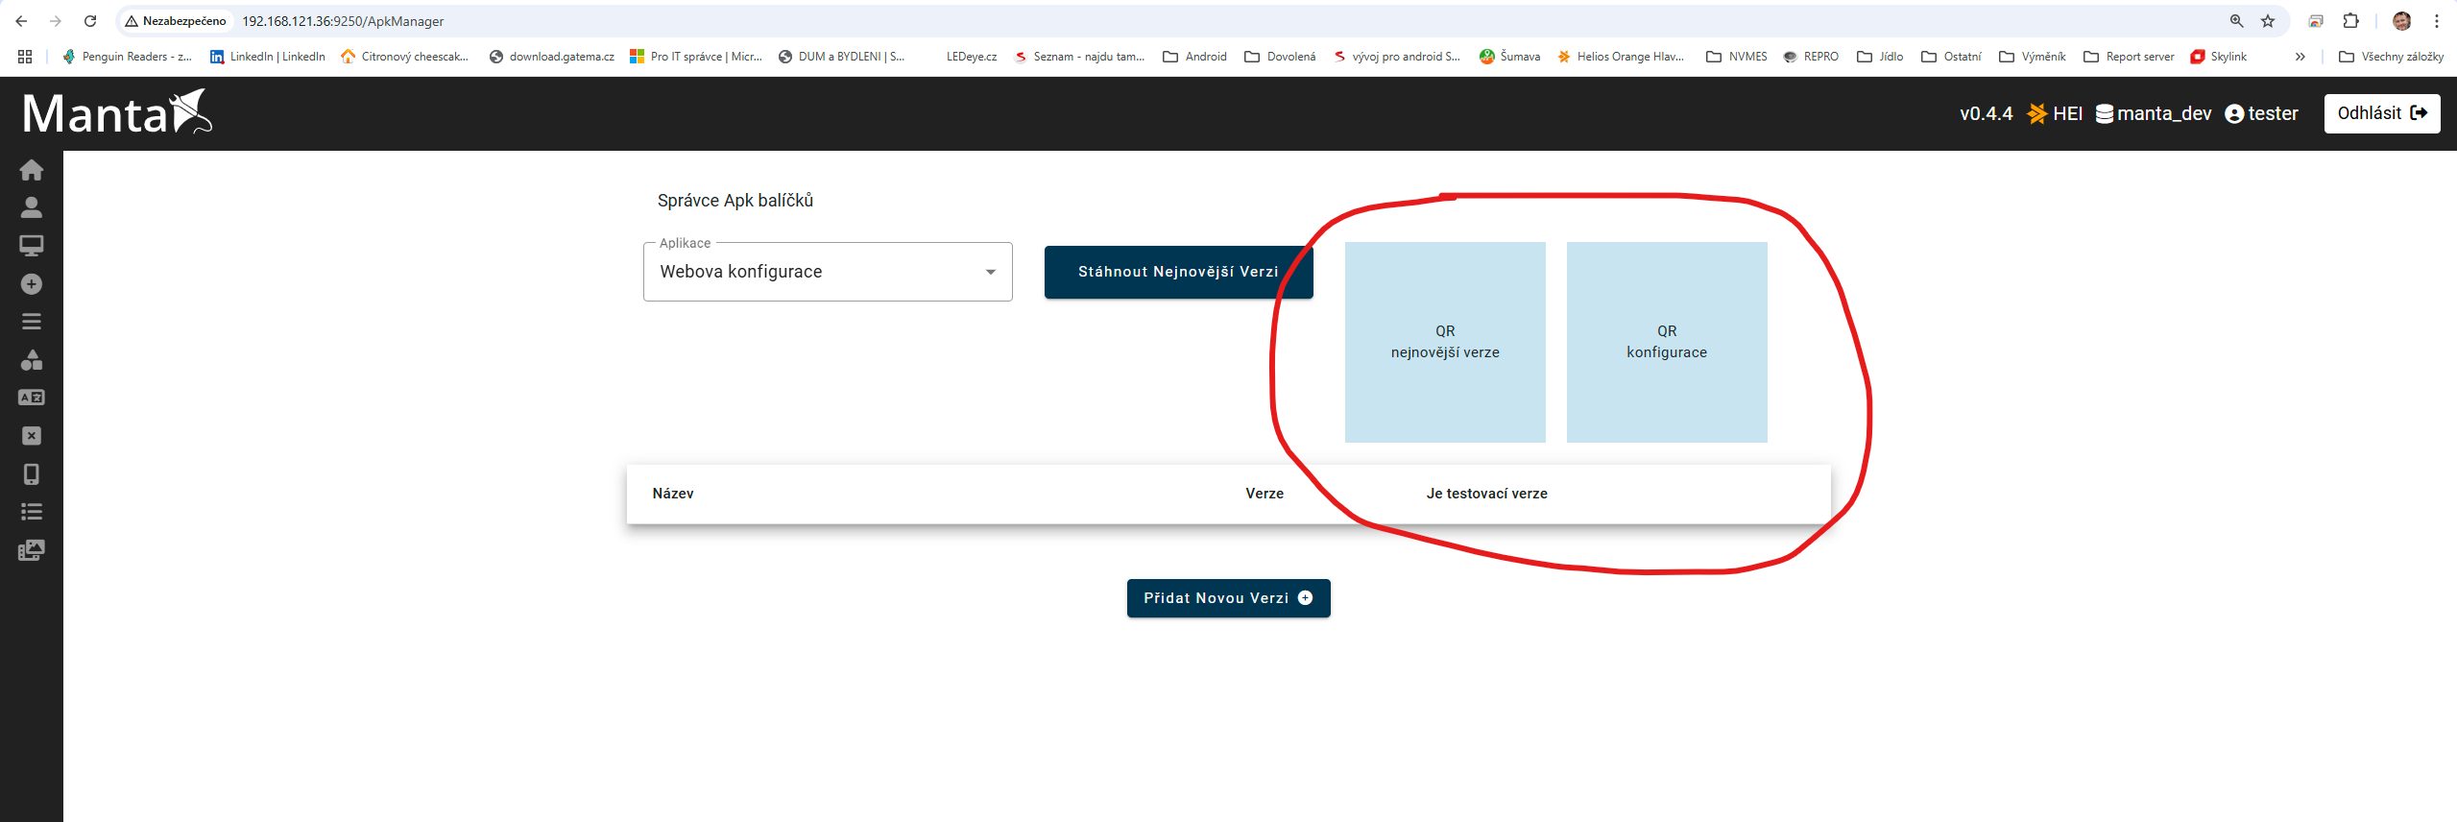Click the Název column header

(672, 494)
